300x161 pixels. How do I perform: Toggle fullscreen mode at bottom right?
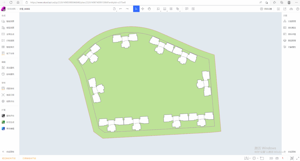click(298, 158)
